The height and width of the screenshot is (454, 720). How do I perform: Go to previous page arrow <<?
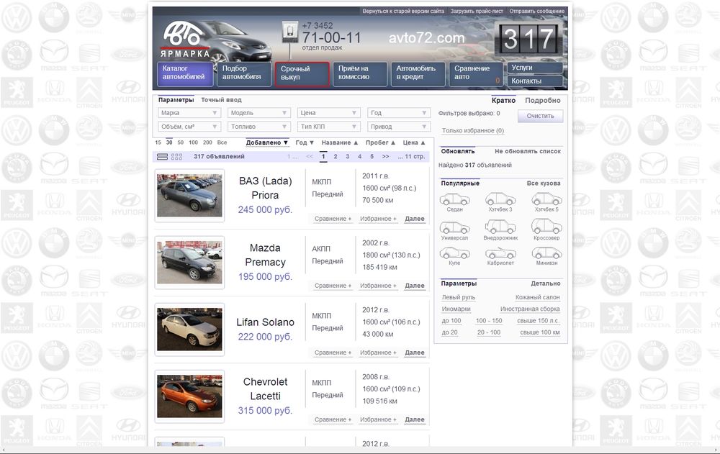[310, 157]
